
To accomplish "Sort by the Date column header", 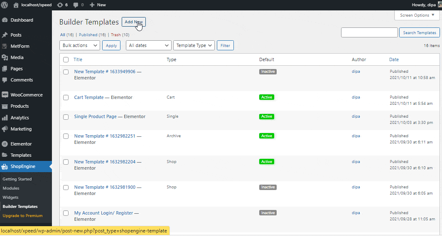I will click(x=394, y=59).
